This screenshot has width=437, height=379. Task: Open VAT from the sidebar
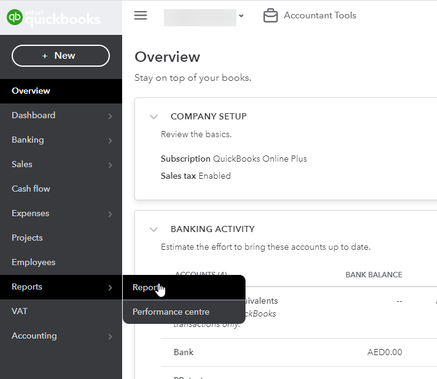[x=61, y=311]
